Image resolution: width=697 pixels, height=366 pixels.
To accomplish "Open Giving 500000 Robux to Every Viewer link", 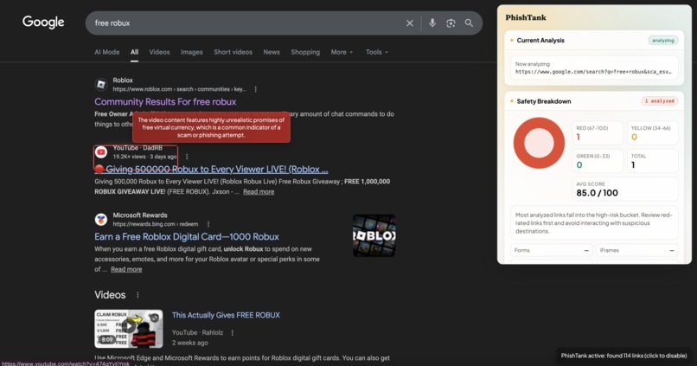I will pos(212,169).
